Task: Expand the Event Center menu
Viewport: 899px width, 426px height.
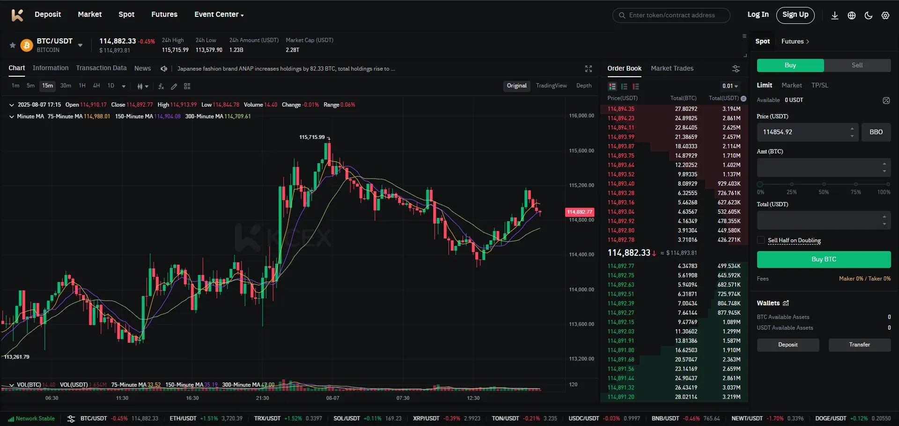Action: [219, 14]
